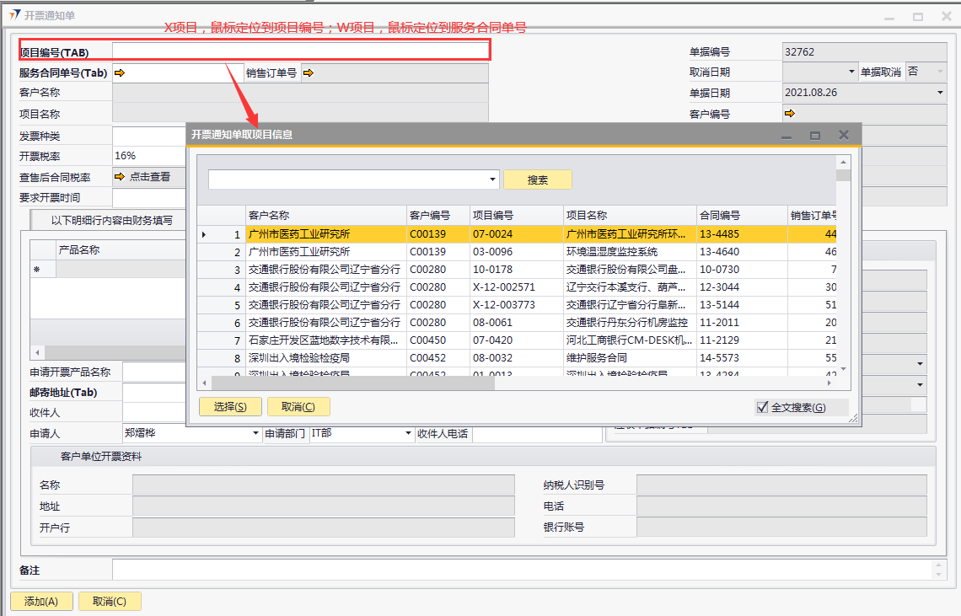Click the 添加(A) button at bottom
961x616 pixels.
coord(41,602)
